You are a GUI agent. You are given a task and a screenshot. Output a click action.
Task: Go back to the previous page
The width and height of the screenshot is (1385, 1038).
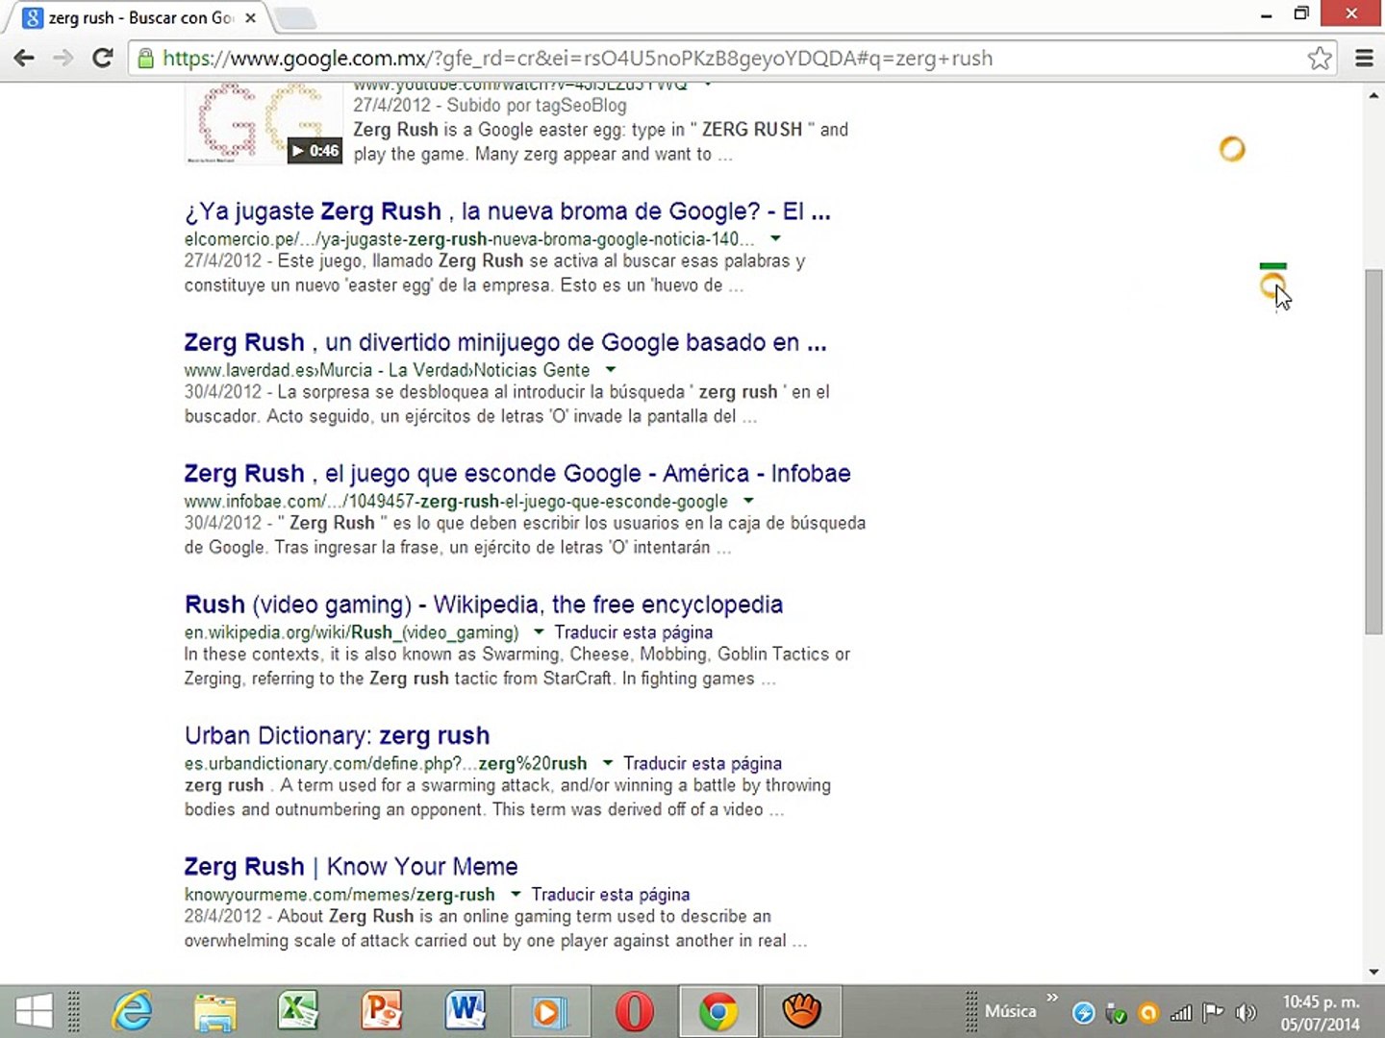(24, 58)
